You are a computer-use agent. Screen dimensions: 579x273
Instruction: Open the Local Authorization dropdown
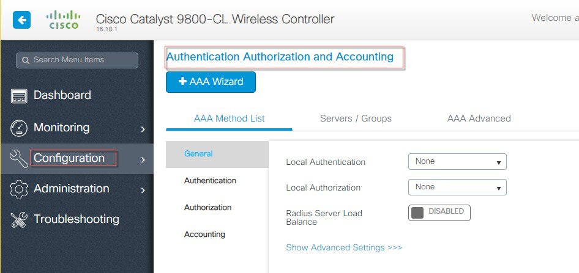tap(457, 187)
